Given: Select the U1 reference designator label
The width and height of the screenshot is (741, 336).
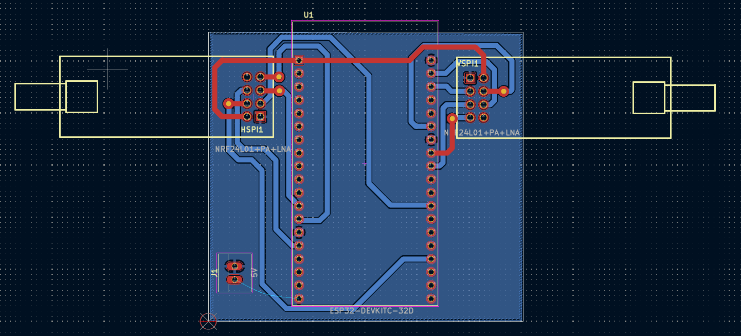Looking at the screenshot, I should 309,15.
